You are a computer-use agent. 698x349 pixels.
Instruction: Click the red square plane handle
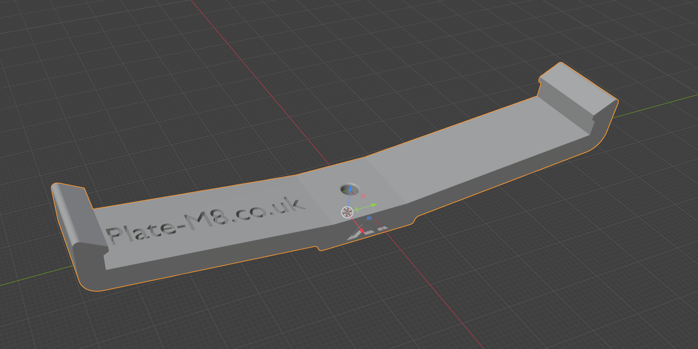(x=363, y=196)
